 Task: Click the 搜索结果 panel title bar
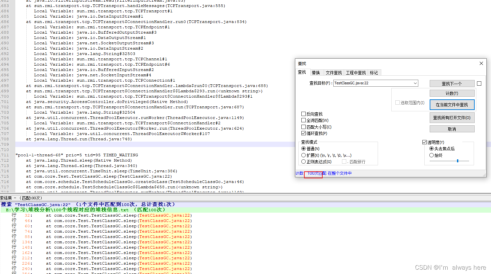245,198
